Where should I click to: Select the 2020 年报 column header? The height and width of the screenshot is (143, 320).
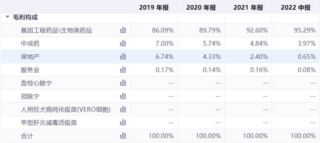pyautogui.click(x=201, y=8)
